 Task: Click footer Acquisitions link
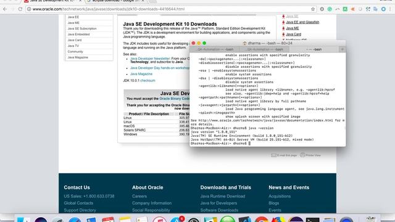280,196
